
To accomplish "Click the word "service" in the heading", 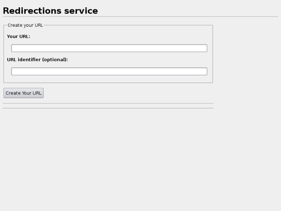I will (x=81, y=11).
